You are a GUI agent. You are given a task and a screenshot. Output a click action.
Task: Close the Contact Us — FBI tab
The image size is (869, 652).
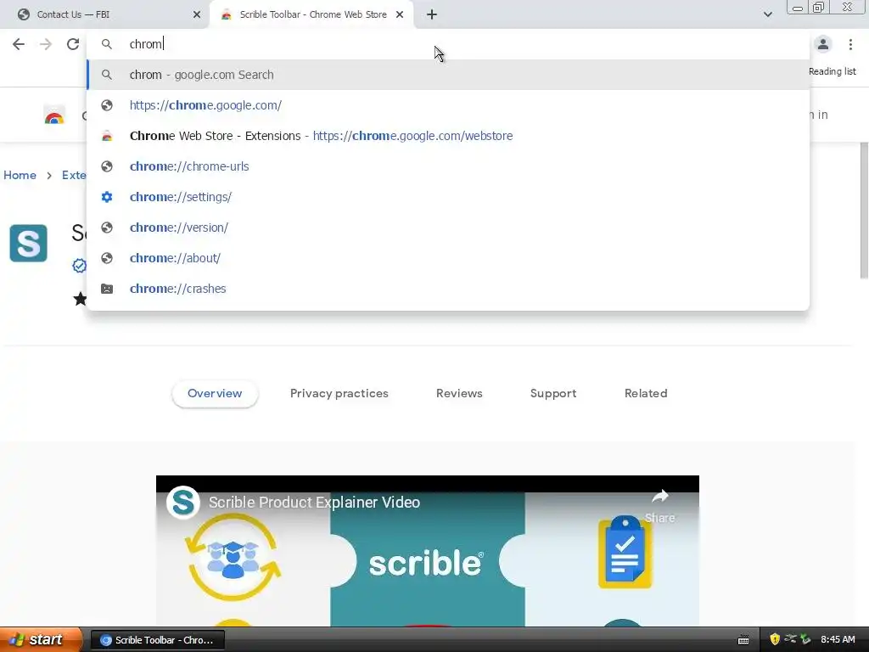(x=197, y=14)
